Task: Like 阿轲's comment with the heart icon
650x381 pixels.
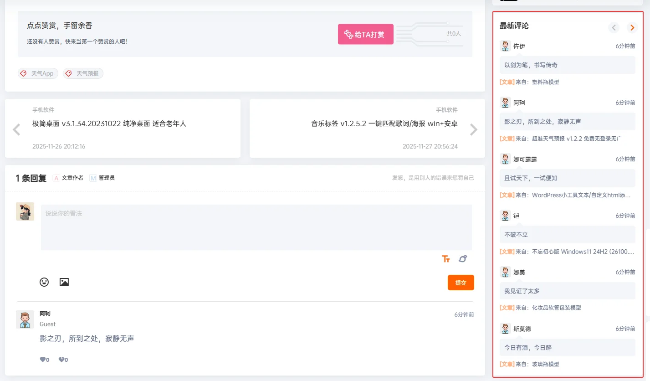Action: click(44, 360)
